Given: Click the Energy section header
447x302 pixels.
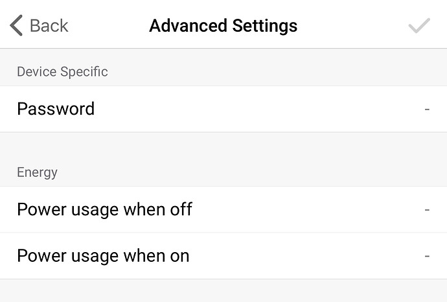Looking at the screenshot, I should [x=37, y=172].
